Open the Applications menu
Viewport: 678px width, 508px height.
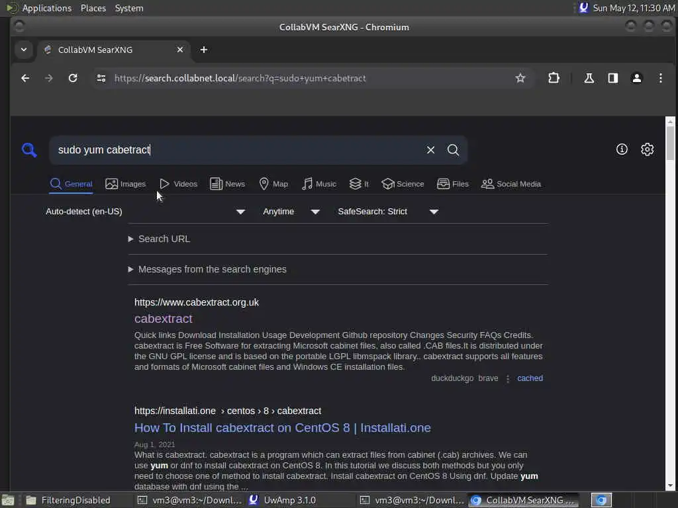pos(47,8)
